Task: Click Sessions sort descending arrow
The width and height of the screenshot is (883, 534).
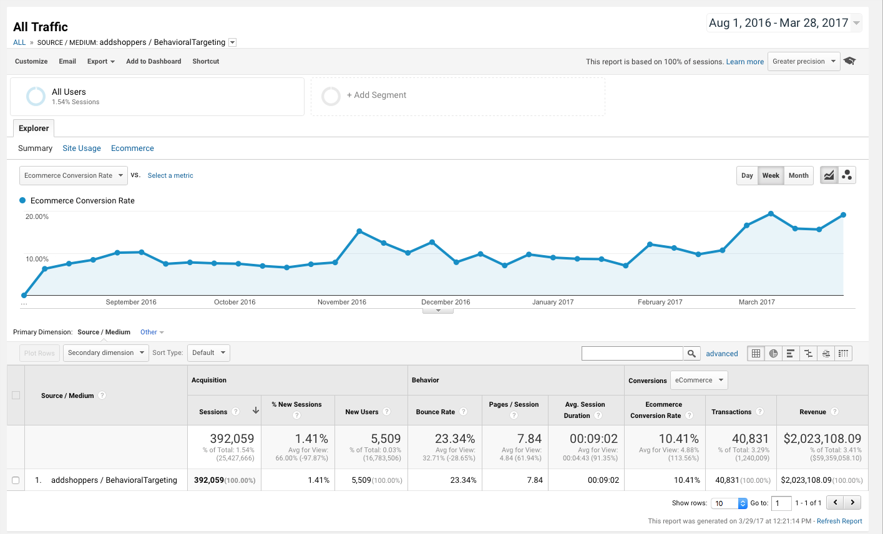Action: tap(255, 410)
